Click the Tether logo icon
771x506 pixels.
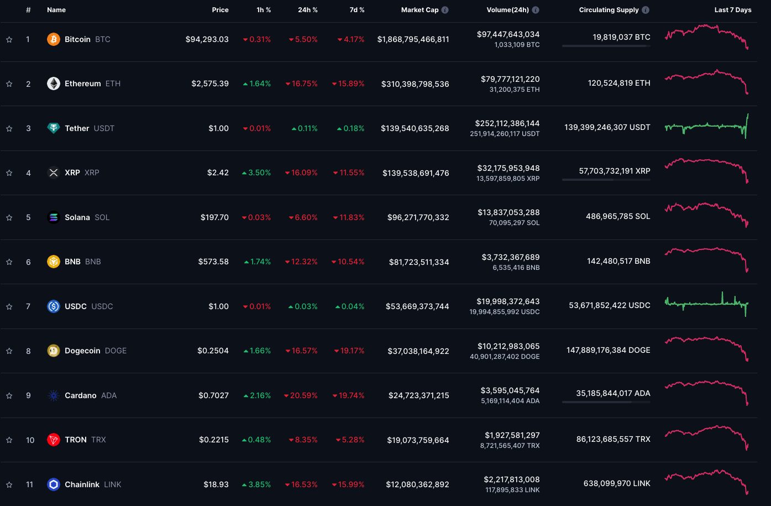53,128
